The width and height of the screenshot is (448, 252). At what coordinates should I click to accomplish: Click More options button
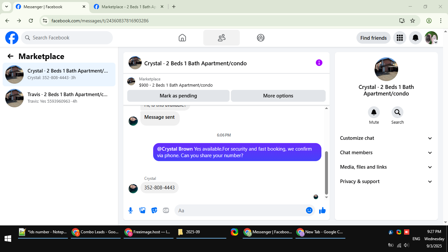pos(278,96)
